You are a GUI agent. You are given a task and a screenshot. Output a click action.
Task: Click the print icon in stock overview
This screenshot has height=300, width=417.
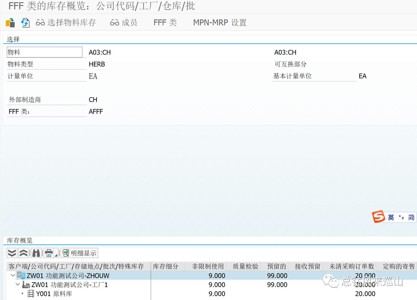pyautogui.click(x=49, y=253)
